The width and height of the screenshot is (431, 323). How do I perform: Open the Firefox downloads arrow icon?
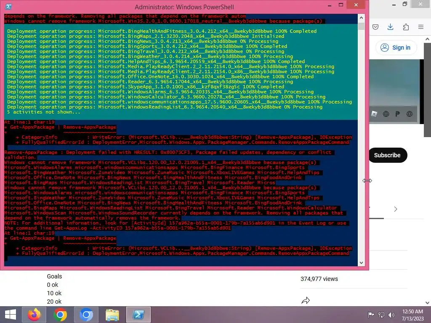click(390, 27)
